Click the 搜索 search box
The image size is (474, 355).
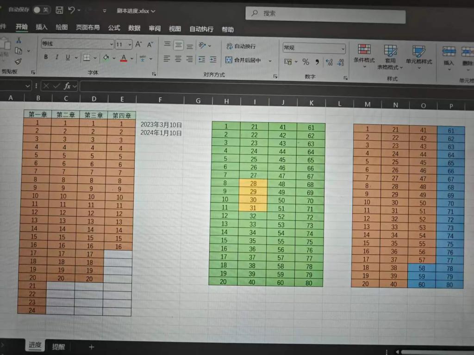coord(326,14)
